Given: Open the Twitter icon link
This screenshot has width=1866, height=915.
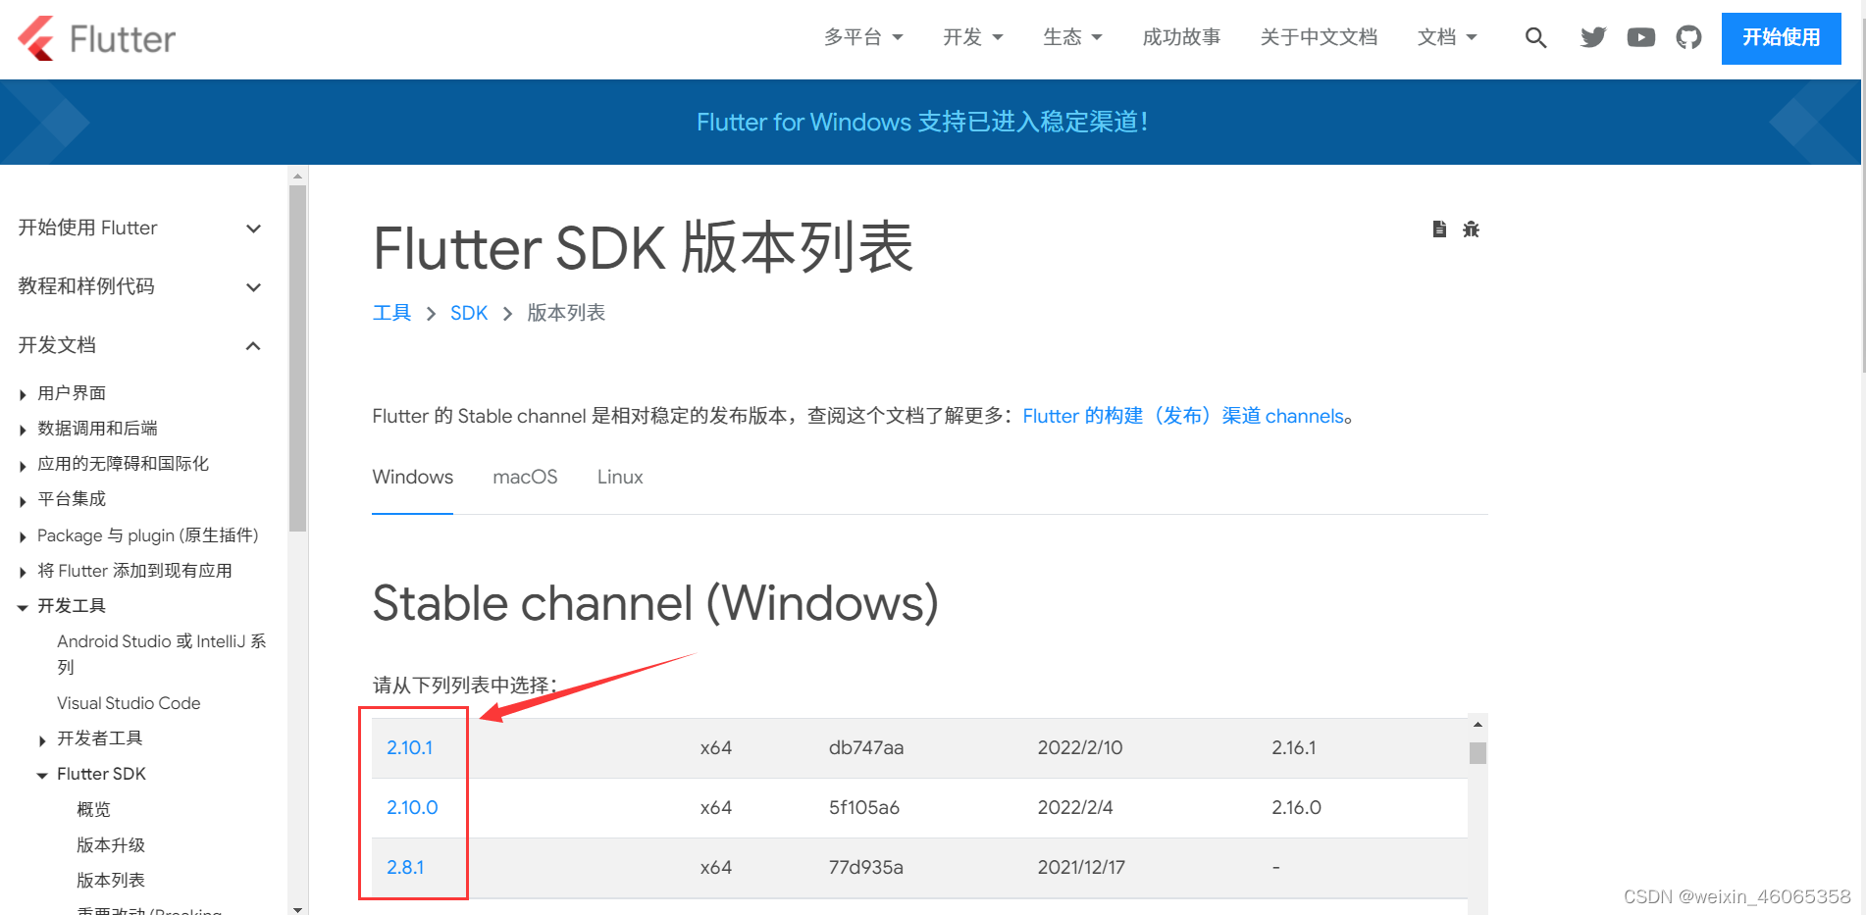Looking at the screenshot, I should (x=1593, y=37).
